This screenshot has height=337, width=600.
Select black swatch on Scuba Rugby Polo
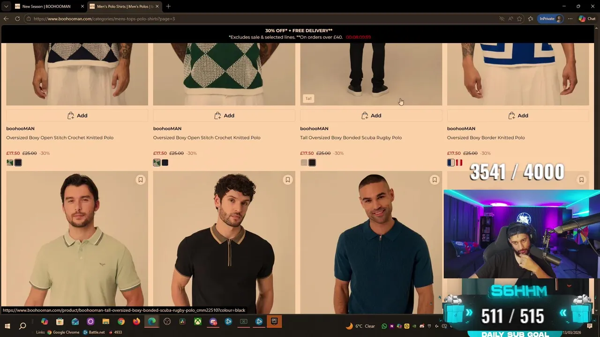(312, 162)
